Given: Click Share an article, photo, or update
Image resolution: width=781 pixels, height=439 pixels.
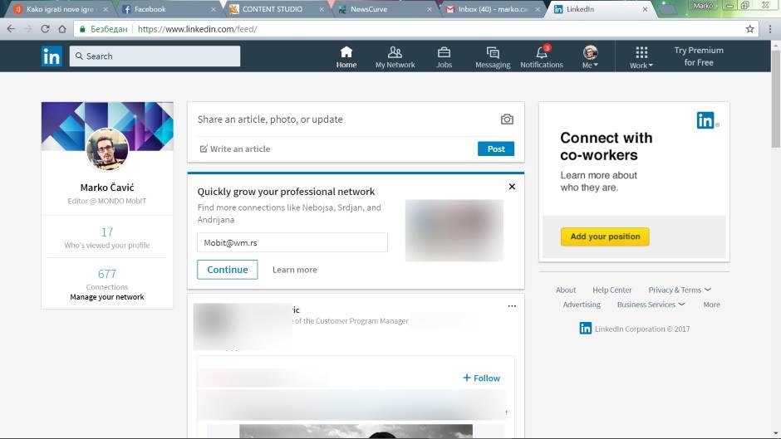Looking at the screenshot, I should [270, 119].
